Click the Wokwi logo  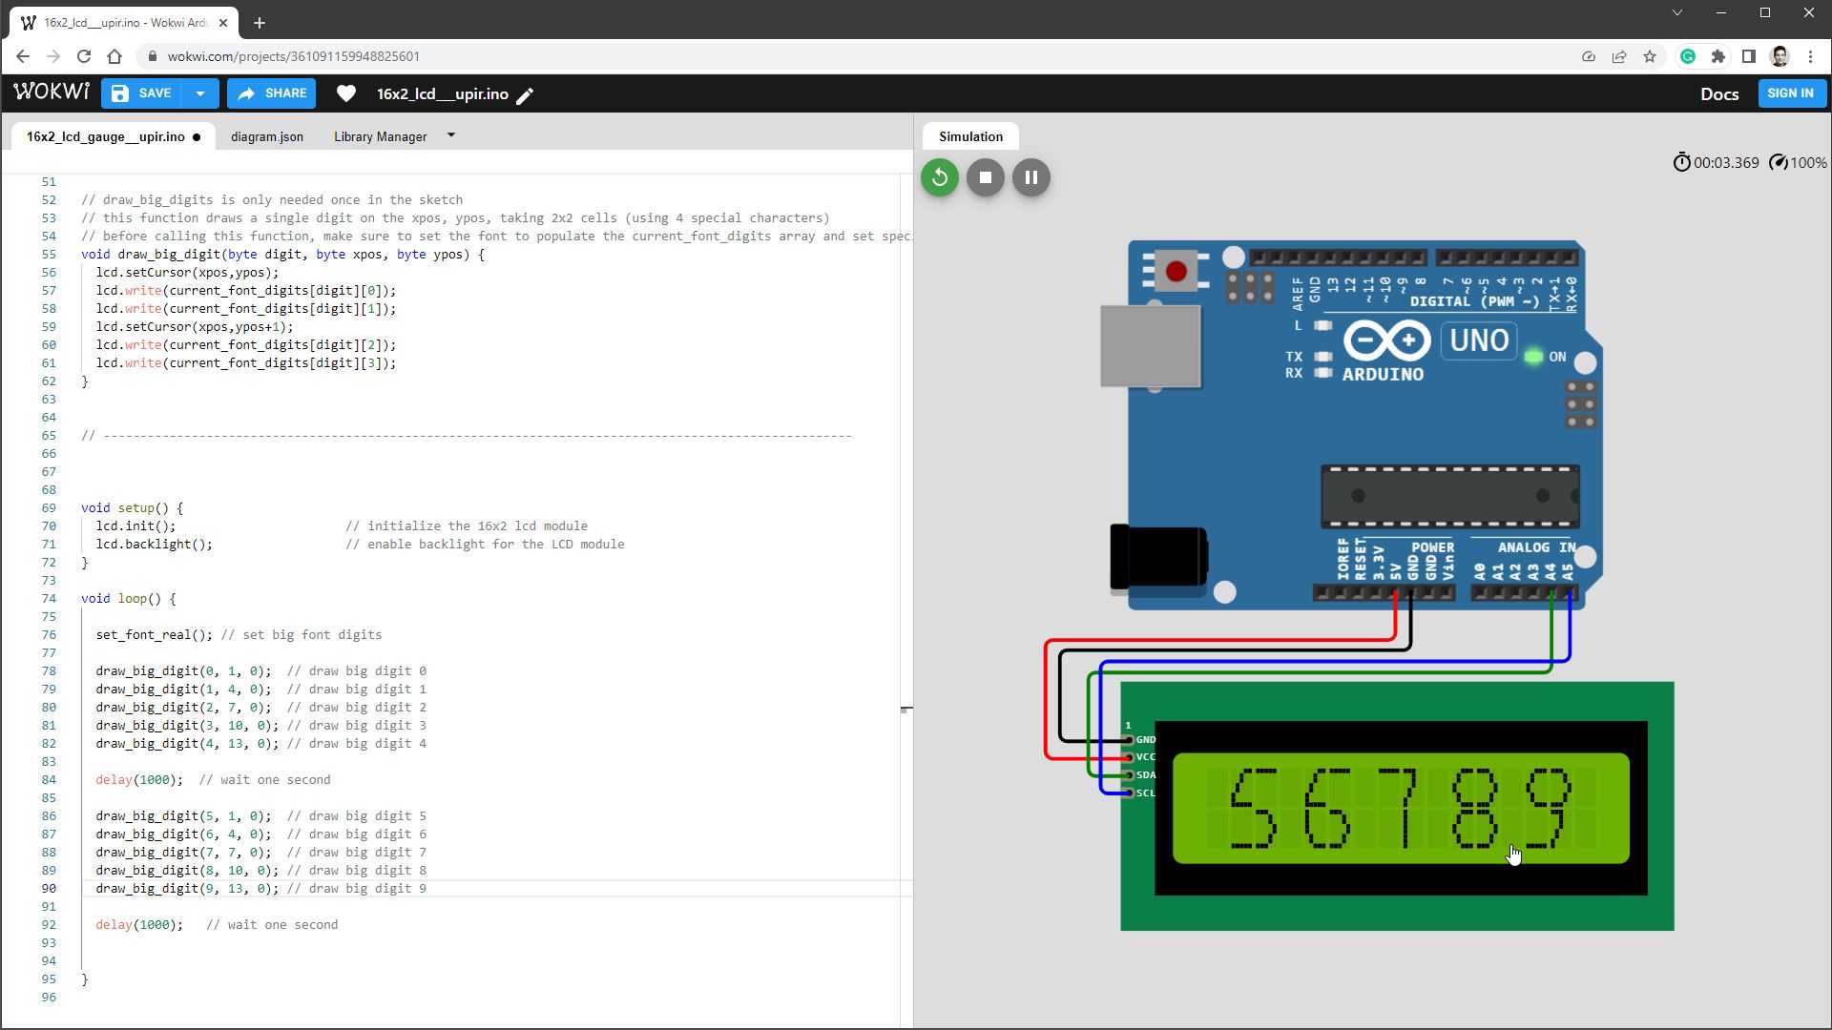[52, 93]
